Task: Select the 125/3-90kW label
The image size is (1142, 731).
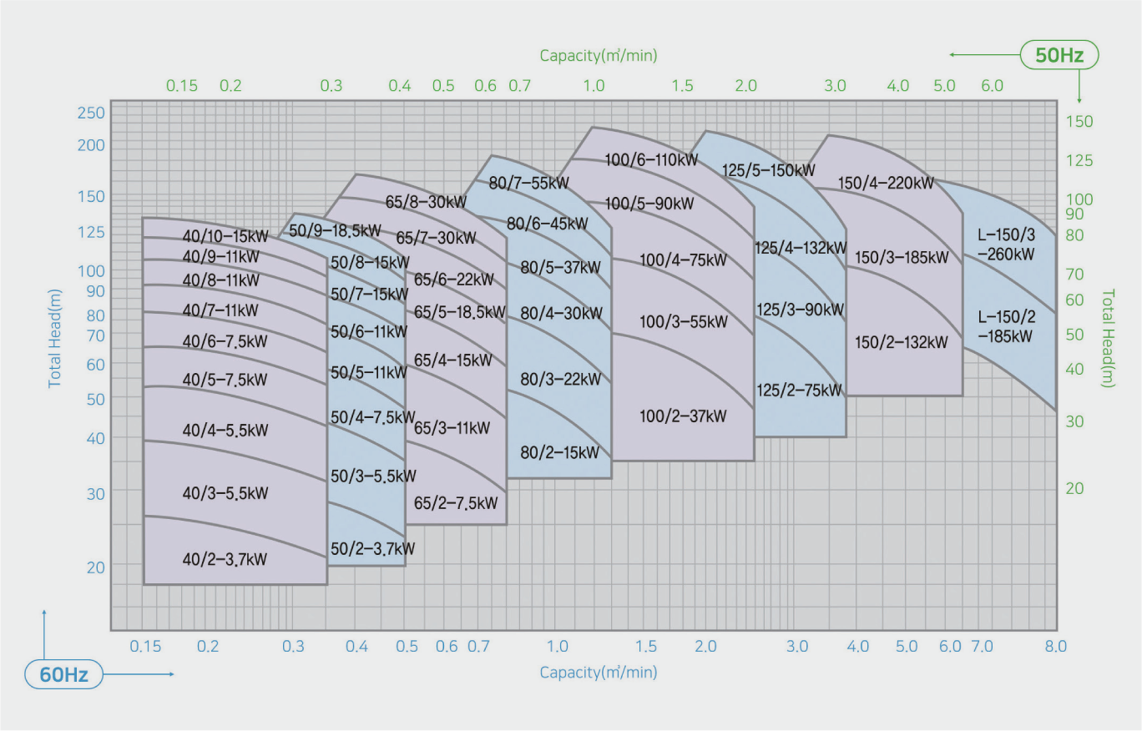Action: (800, 310)
